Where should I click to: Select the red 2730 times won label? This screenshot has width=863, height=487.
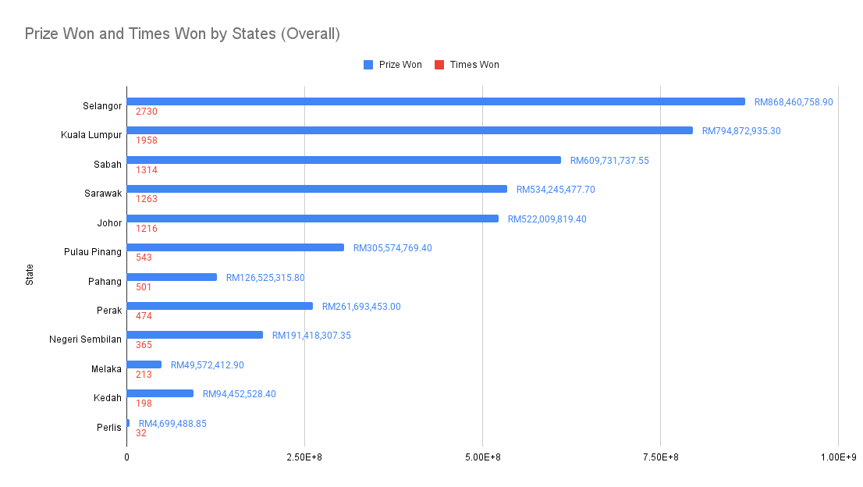[x=146, y=112]
